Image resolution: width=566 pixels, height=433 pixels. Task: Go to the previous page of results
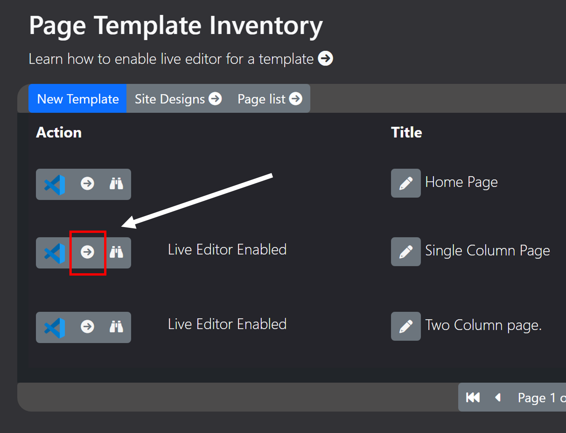point(498,397)
